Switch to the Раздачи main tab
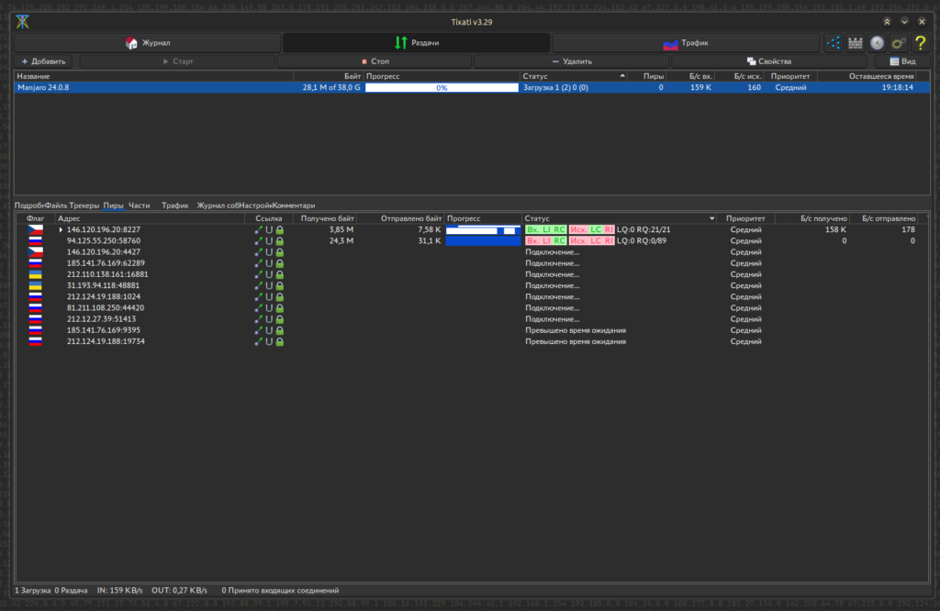Screen dimensions: 940x611 pyautogui.click(x=417, y=42)
